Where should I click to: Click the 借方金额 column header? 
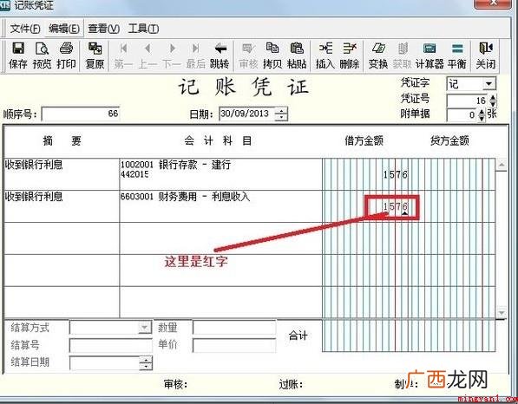364,141
